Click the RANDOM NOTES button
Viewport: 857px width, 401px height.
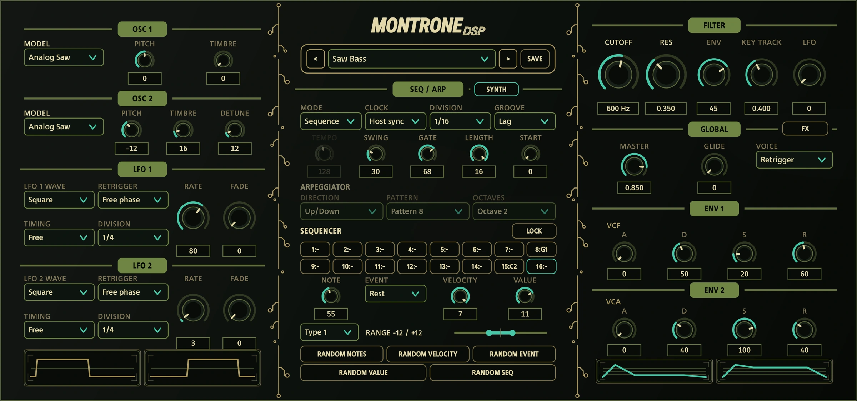pyautogui.click(x=341, y=354)
